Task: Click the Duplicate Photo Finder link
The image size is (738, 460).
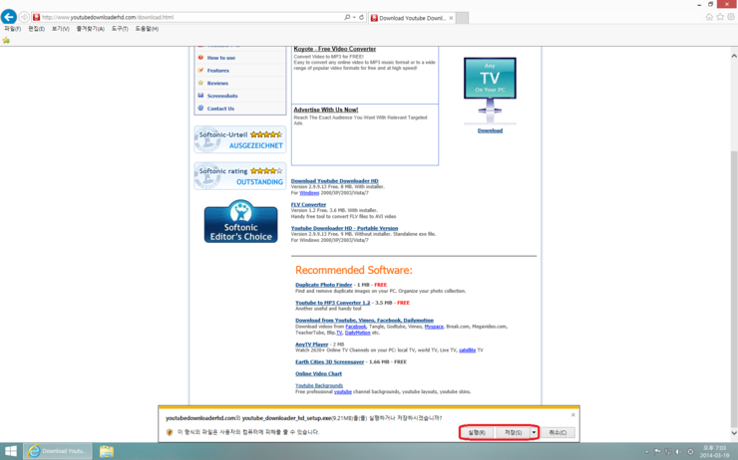Action: pyautogui.click(x=324, y=285)
